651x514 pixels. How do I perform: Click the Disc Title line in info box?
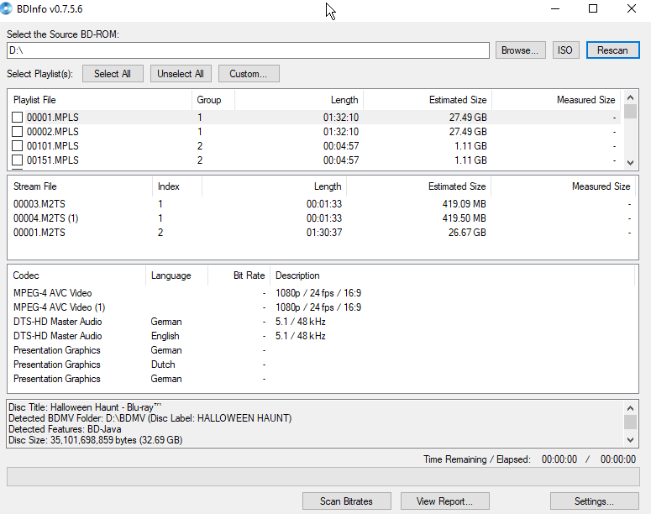click(x=85, y=407)
